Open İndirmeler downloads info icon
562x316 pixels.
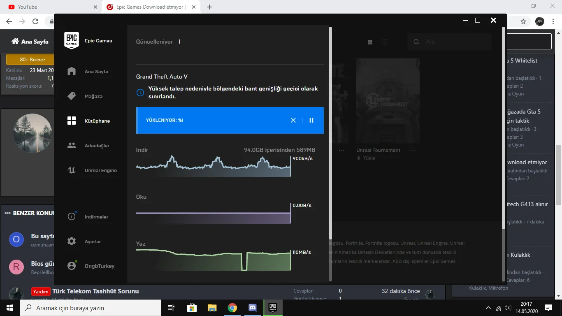tap(72, 216)
